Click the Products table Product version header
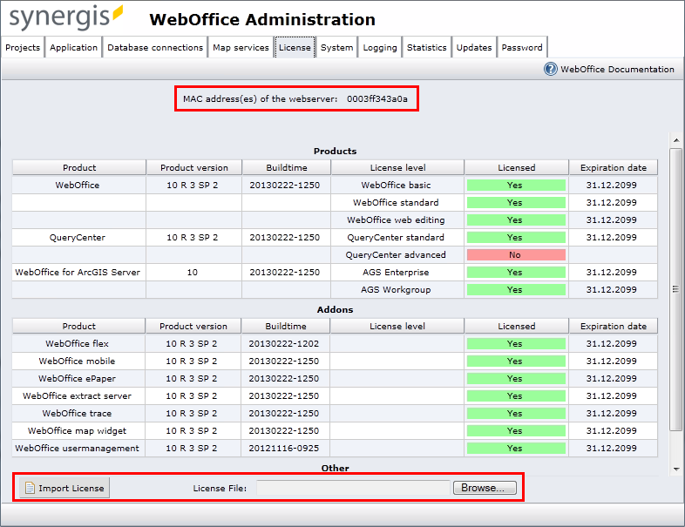Viewport: 685px width, 527px height. click(194, 167)
